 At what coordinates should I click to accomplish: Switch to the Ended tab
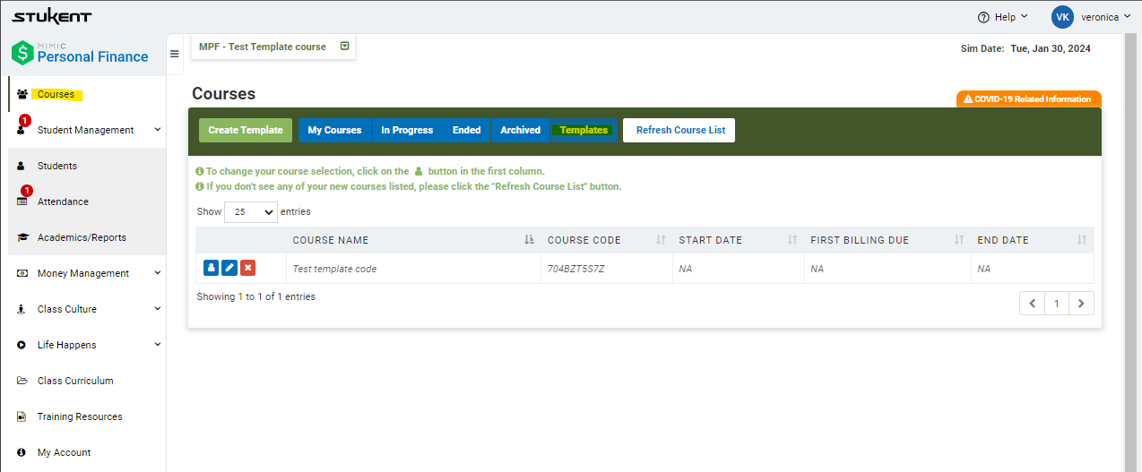466,130
